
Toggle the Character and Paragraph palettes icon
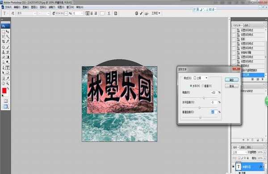point(116,13)
